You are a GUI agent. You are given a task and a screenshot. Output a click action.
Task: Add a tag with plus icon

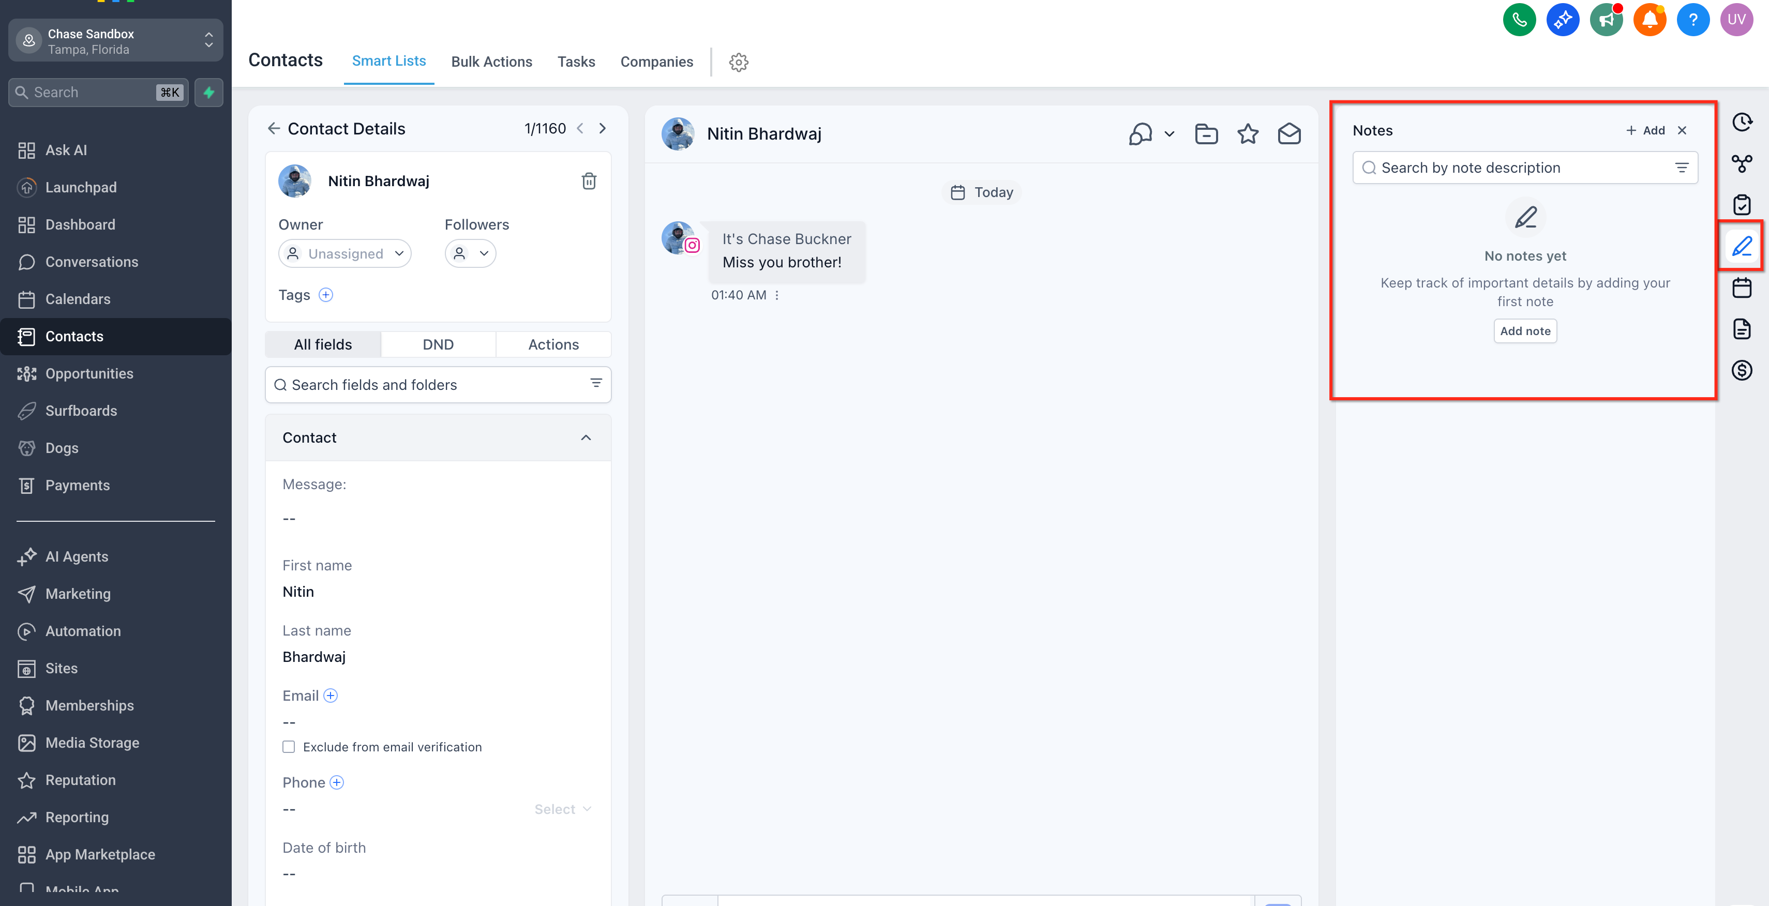click(x=326, y=295)
